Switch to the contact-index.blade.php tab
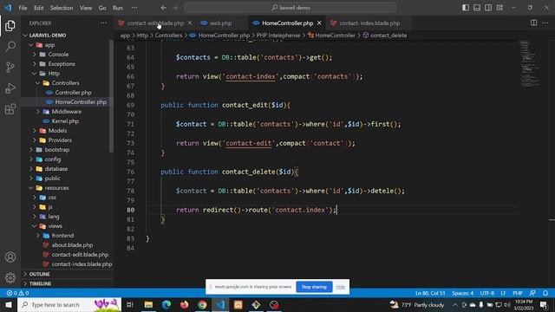Screen dimensions: 555x312 click(369, 23)
